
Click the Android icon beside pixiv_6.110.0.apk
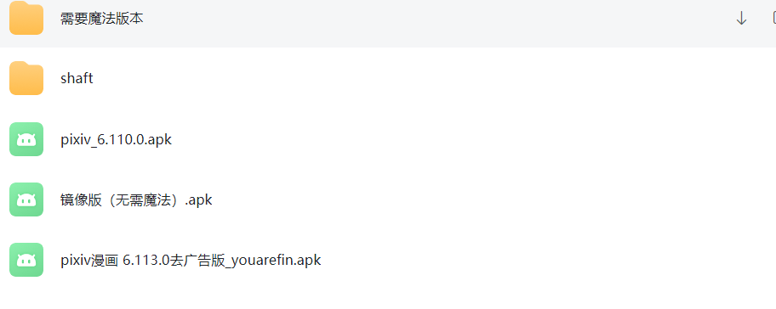pos(26,139)
